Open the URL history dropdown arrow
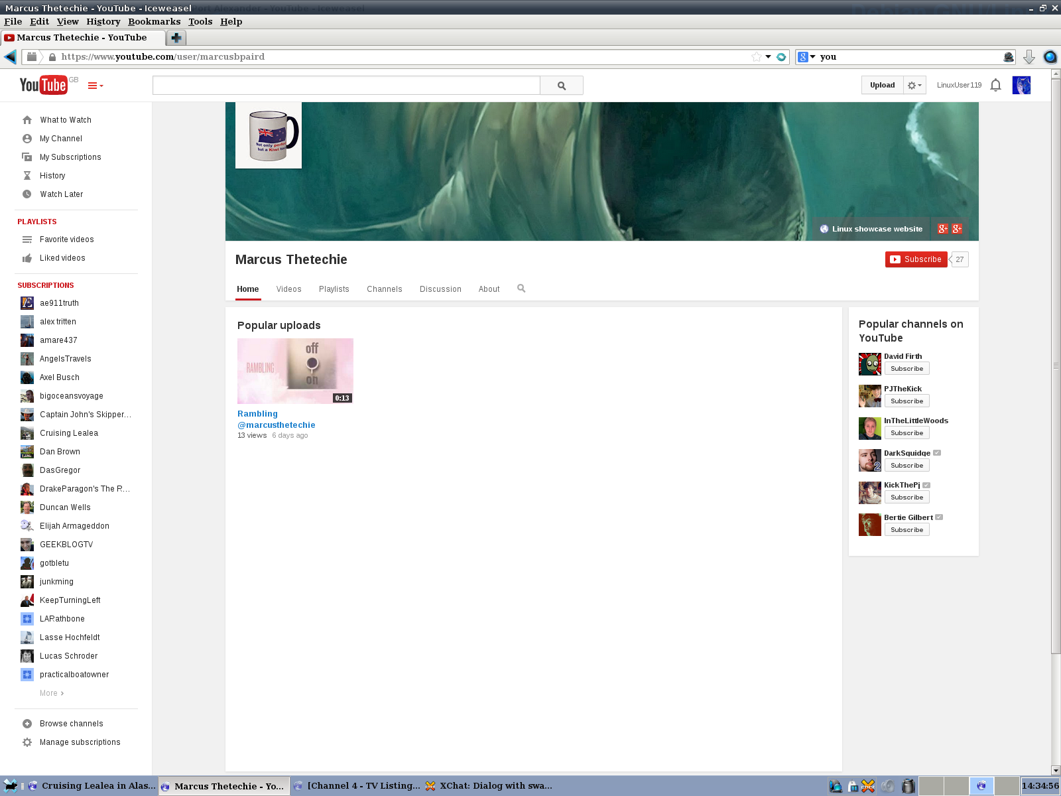This screenshot has width=1061, height=796. tap(769, 57)
